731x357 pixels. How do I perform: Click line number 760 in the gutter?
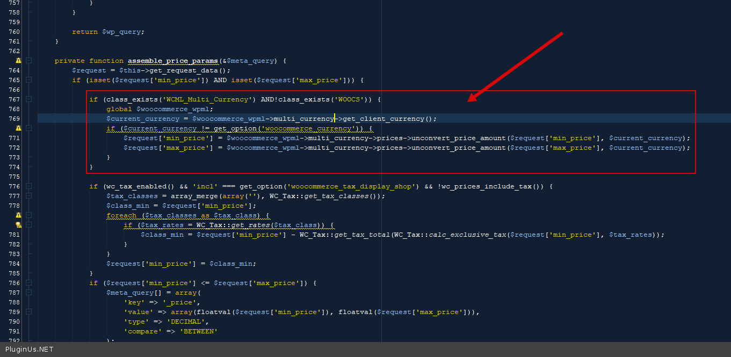15,32
